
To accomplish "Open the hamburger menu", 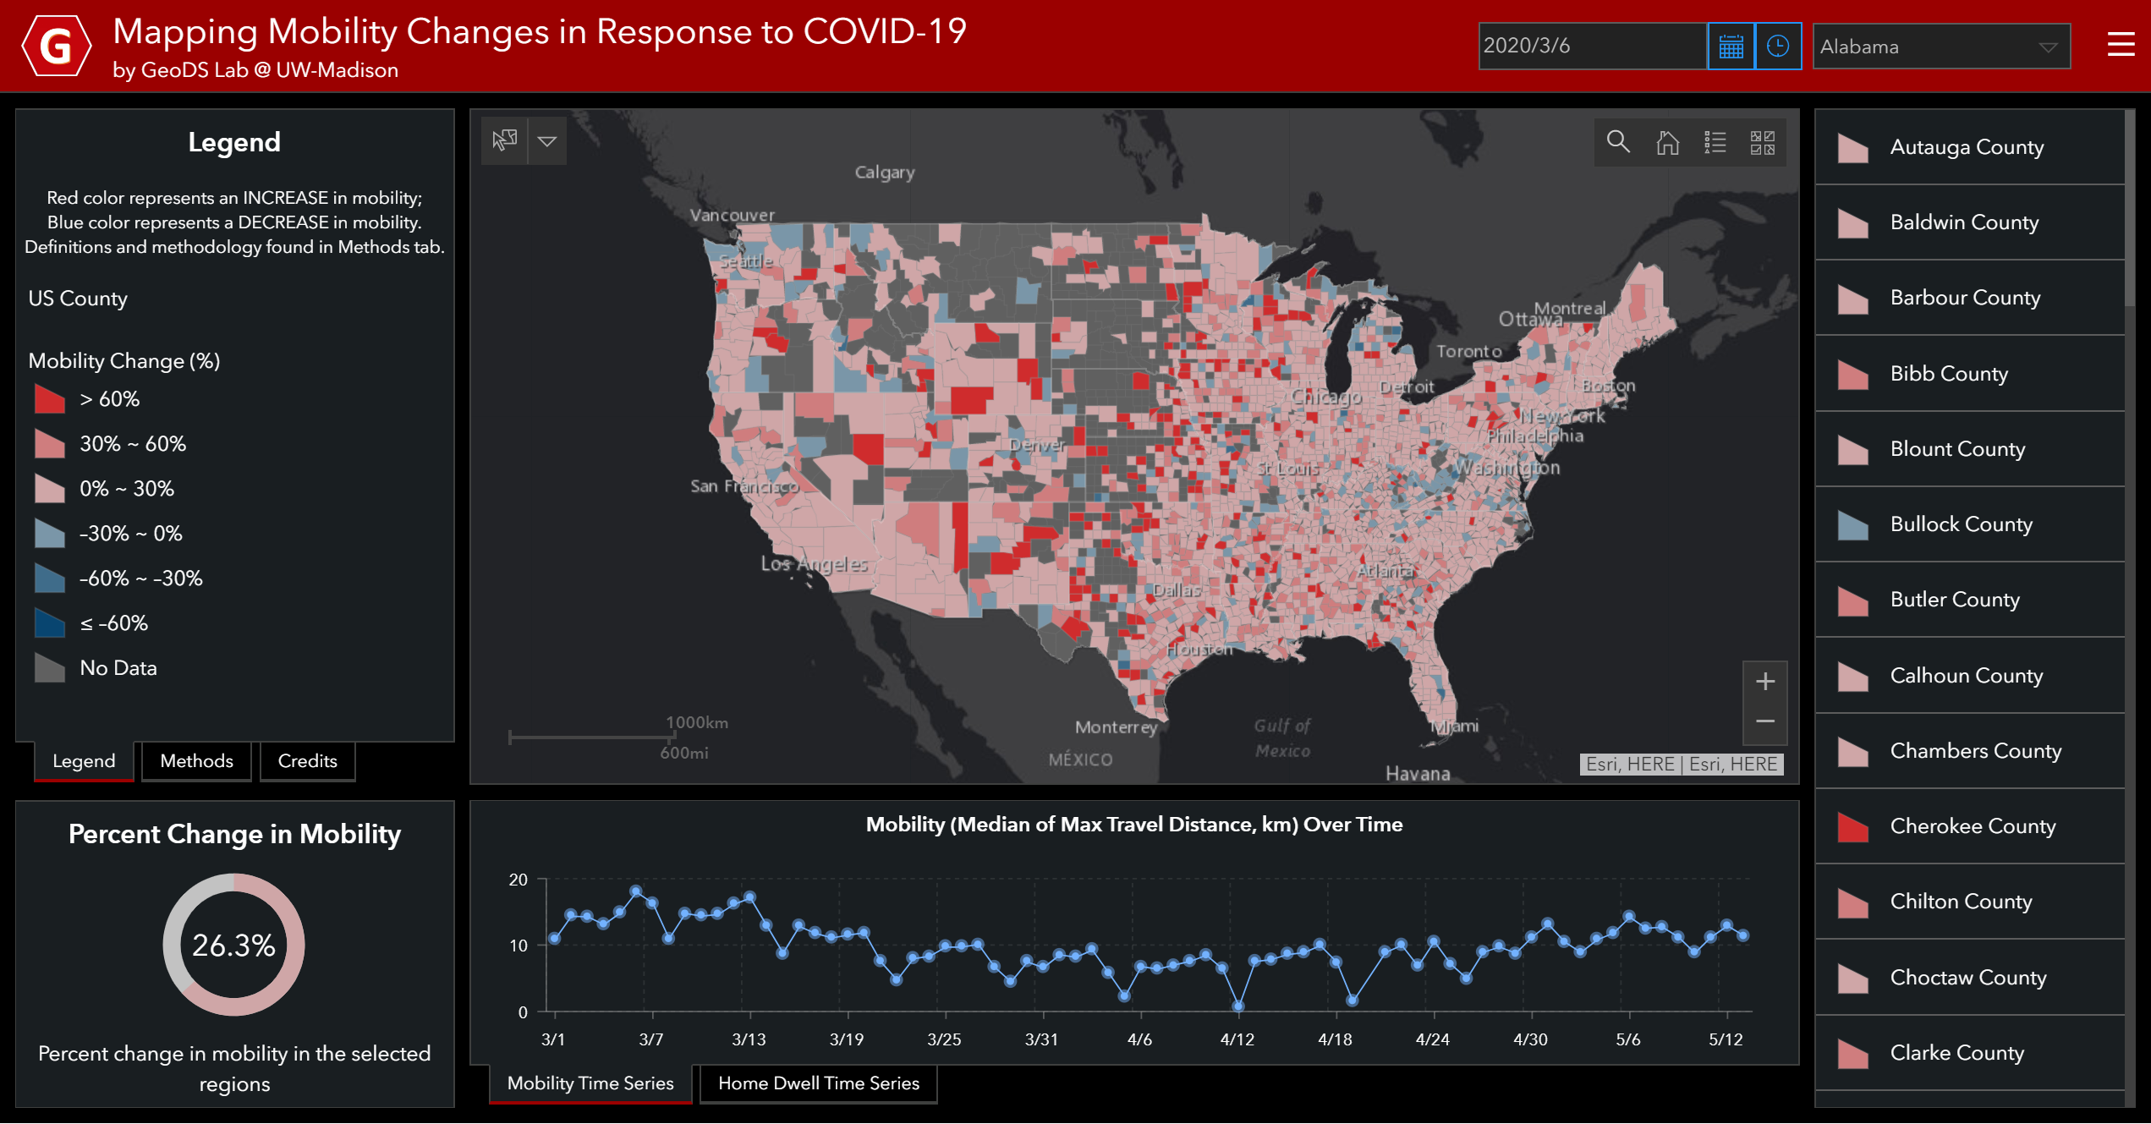I will pos(2121,45).
